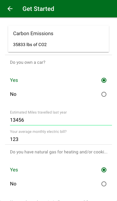This screenshot has height=201, width=117.
Task: Select the Yes radio circle for natural gas
Action: pyautogui.click(x=104, y=170)
